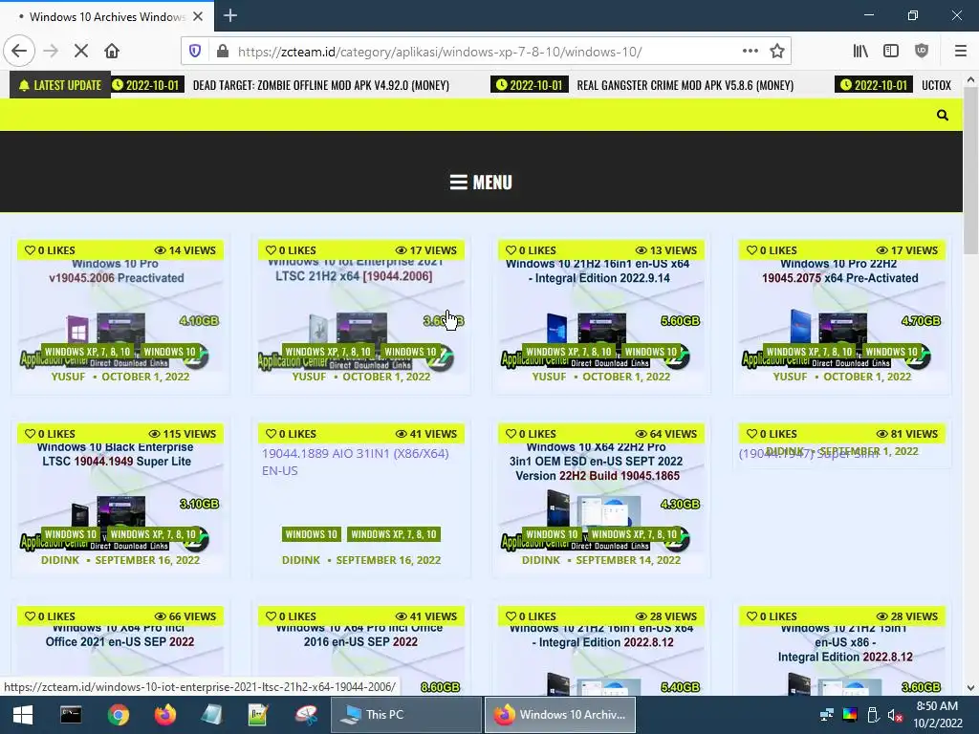The height and width of the screenshot is (734, 979).
Task: Open Windows 10 Black Enterprise LTSC thumbnail
Action: [x=120, y=490]
